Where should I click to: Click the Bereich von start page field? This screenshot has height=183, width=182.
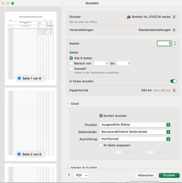pyautogui.click(x=101, y=63)
